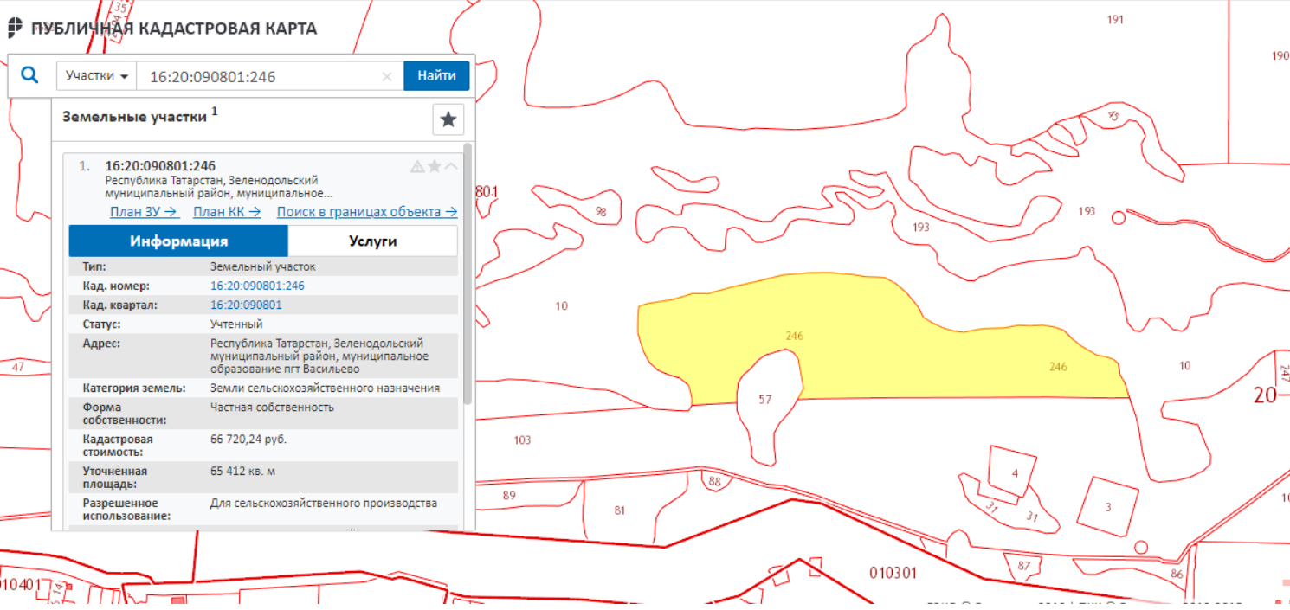
Task: Select the Информация tab
Action: tap(178, 241)
